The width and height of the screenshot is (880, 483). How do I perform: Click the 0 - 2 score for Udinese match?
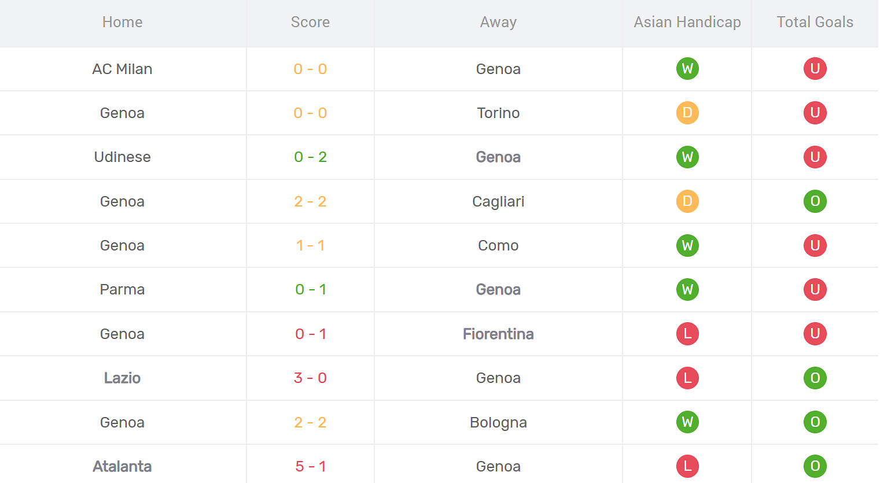pyautogui.click(x=310, y=157)
